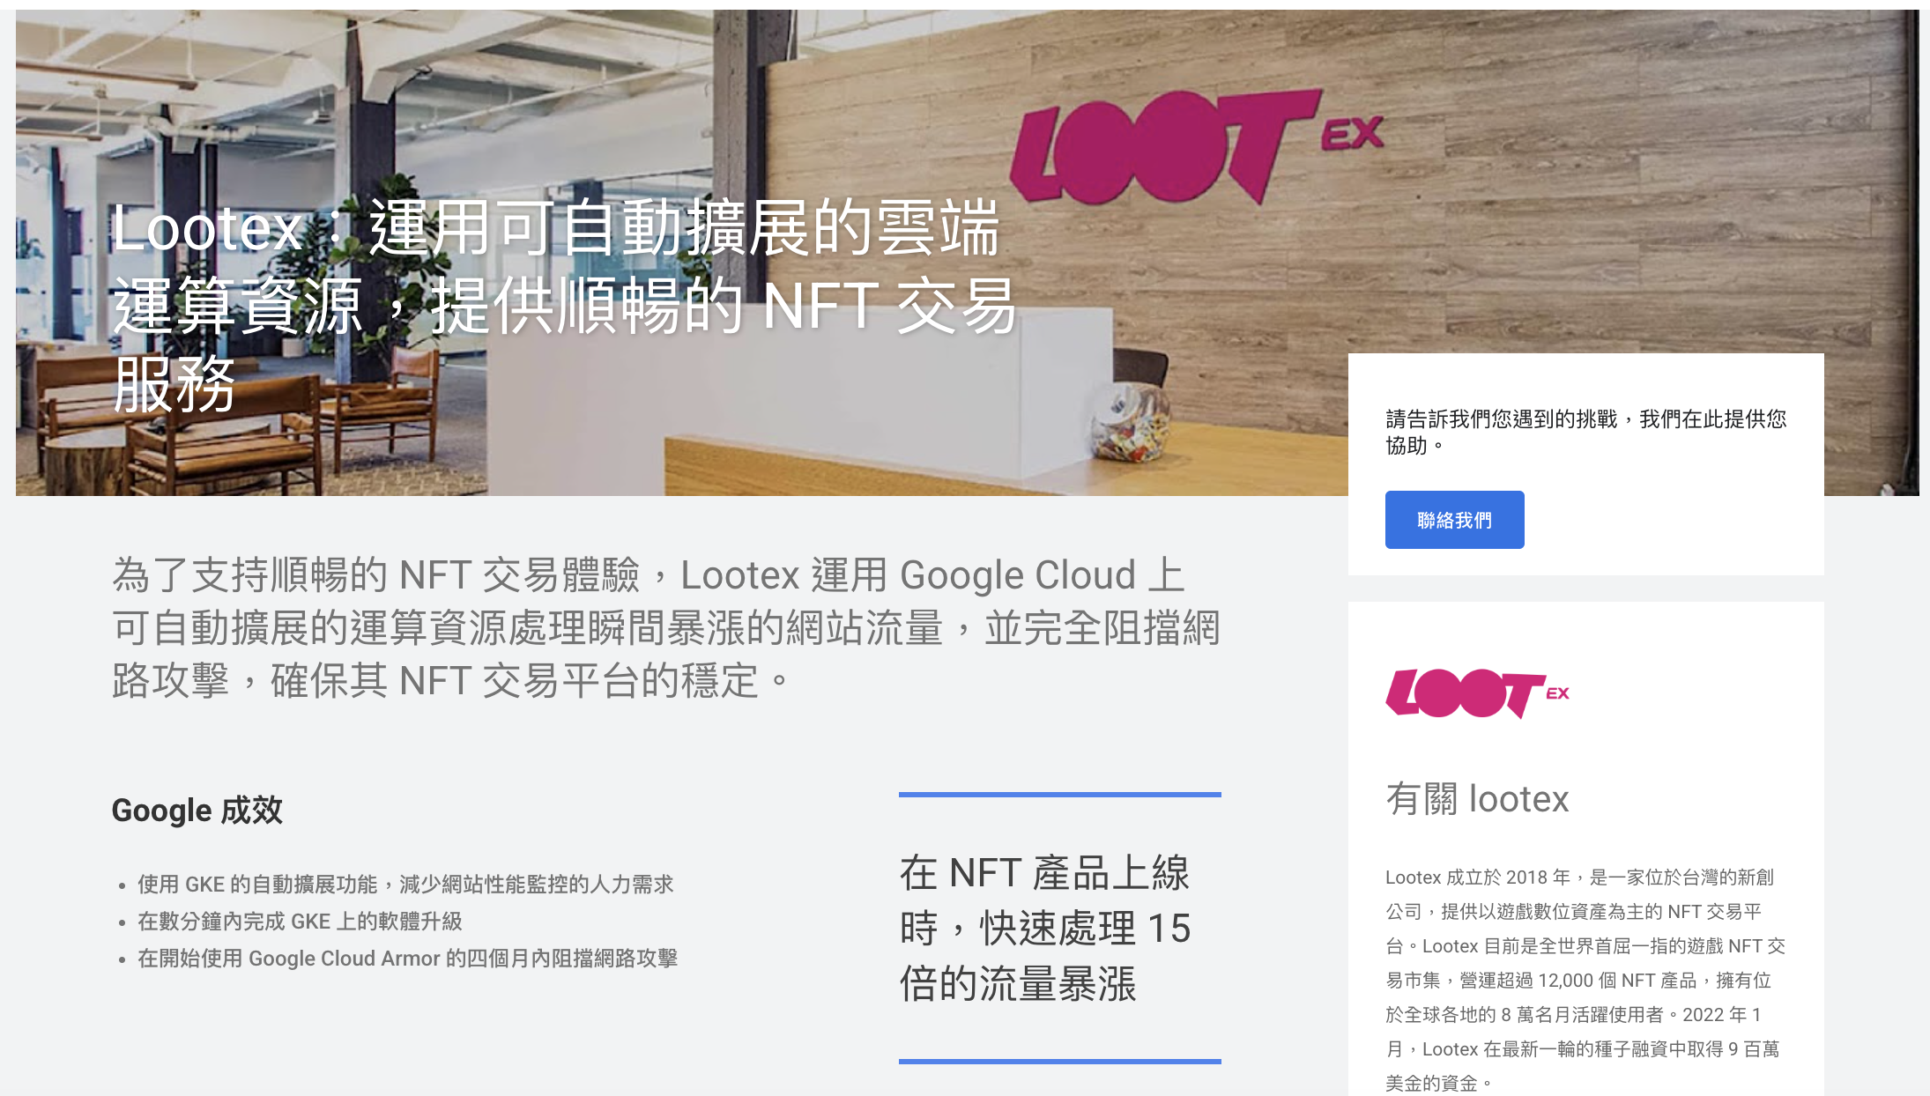Click the 聯絡我們 contact button
Viewport: 1930px width, 1096px height.
click(x=1454, y=520)
